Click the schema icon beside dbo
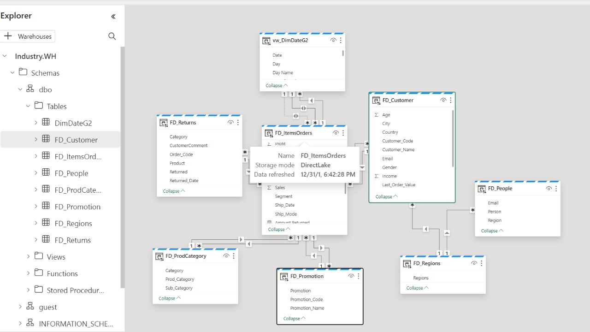The height and width of the screenshot is (332, 590). 30,89
